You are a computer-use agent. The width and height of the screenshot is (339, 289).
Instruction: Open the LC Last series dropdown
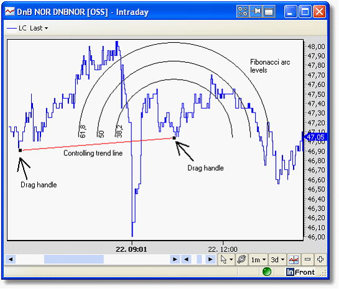[x=46, y=29]
